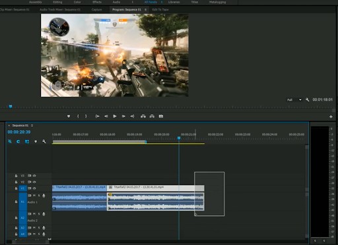
Task: Toggle lock on track V3
Action: [16, 176]
